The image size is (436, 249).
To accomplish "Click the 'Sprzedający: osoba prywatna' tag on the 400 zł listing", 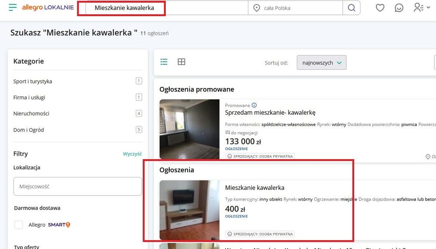I will [260, 234].
